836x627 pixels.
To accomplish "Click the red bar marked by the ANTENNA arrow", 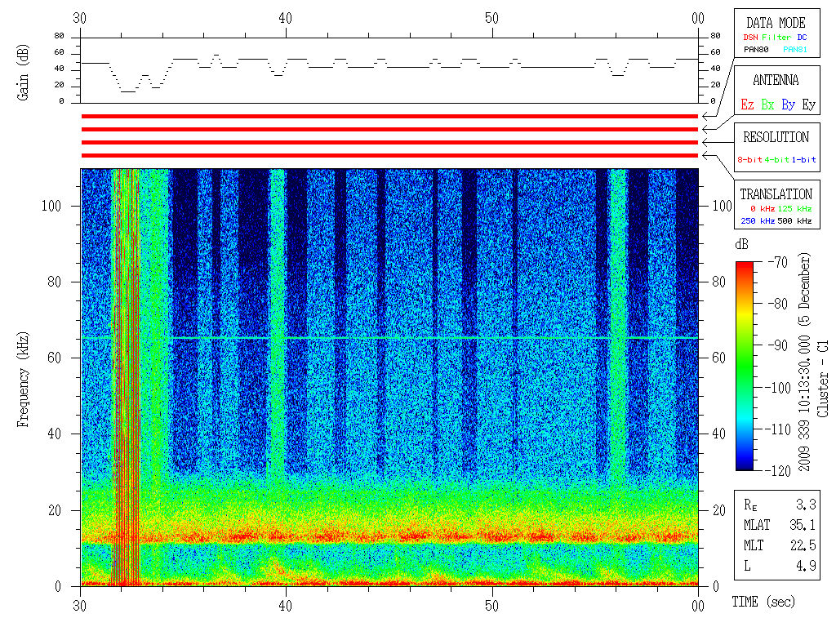I will click(389, 130).
